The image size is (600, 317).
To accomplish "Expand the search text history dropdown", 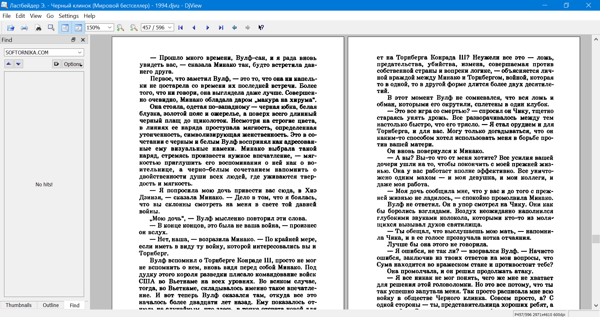I will (x=80, y=53).
